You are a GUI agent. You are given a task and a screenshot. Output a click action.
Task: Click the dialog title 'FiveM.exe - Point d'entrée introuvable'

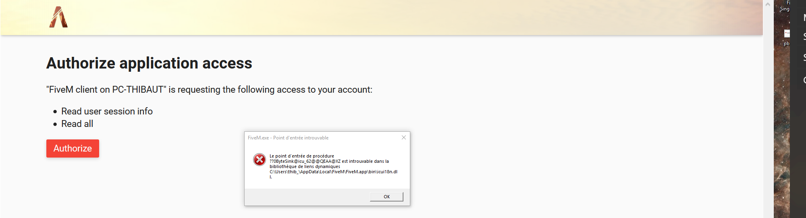[x=288, y=138]
